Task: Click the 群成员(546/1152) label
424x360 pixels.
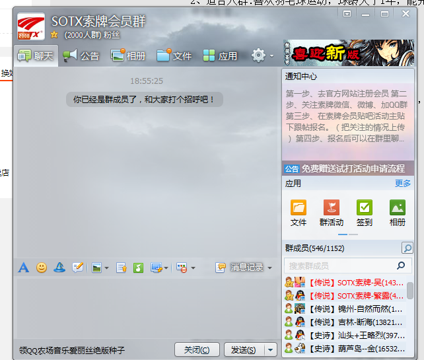Action: tap(314, 248)
